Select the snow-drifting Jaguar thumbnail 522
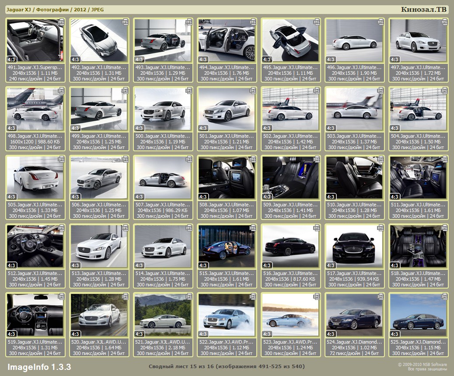 (x=227, y=315)
